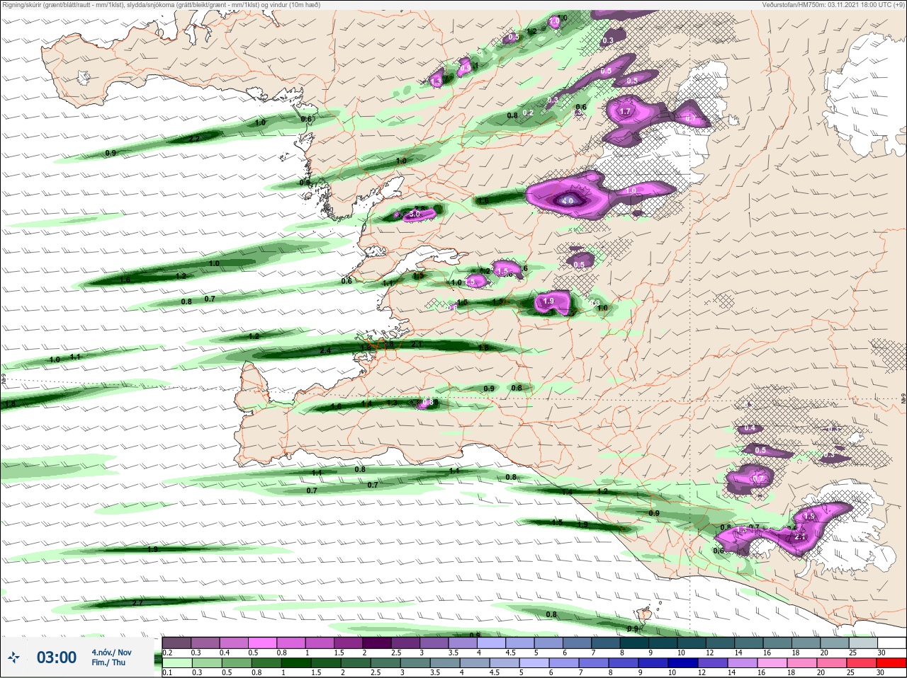This screenshot has height=678, width=907.
Task: Select the palest green 0.1 swatch in lower legend
Action: (x=176, y=663)
